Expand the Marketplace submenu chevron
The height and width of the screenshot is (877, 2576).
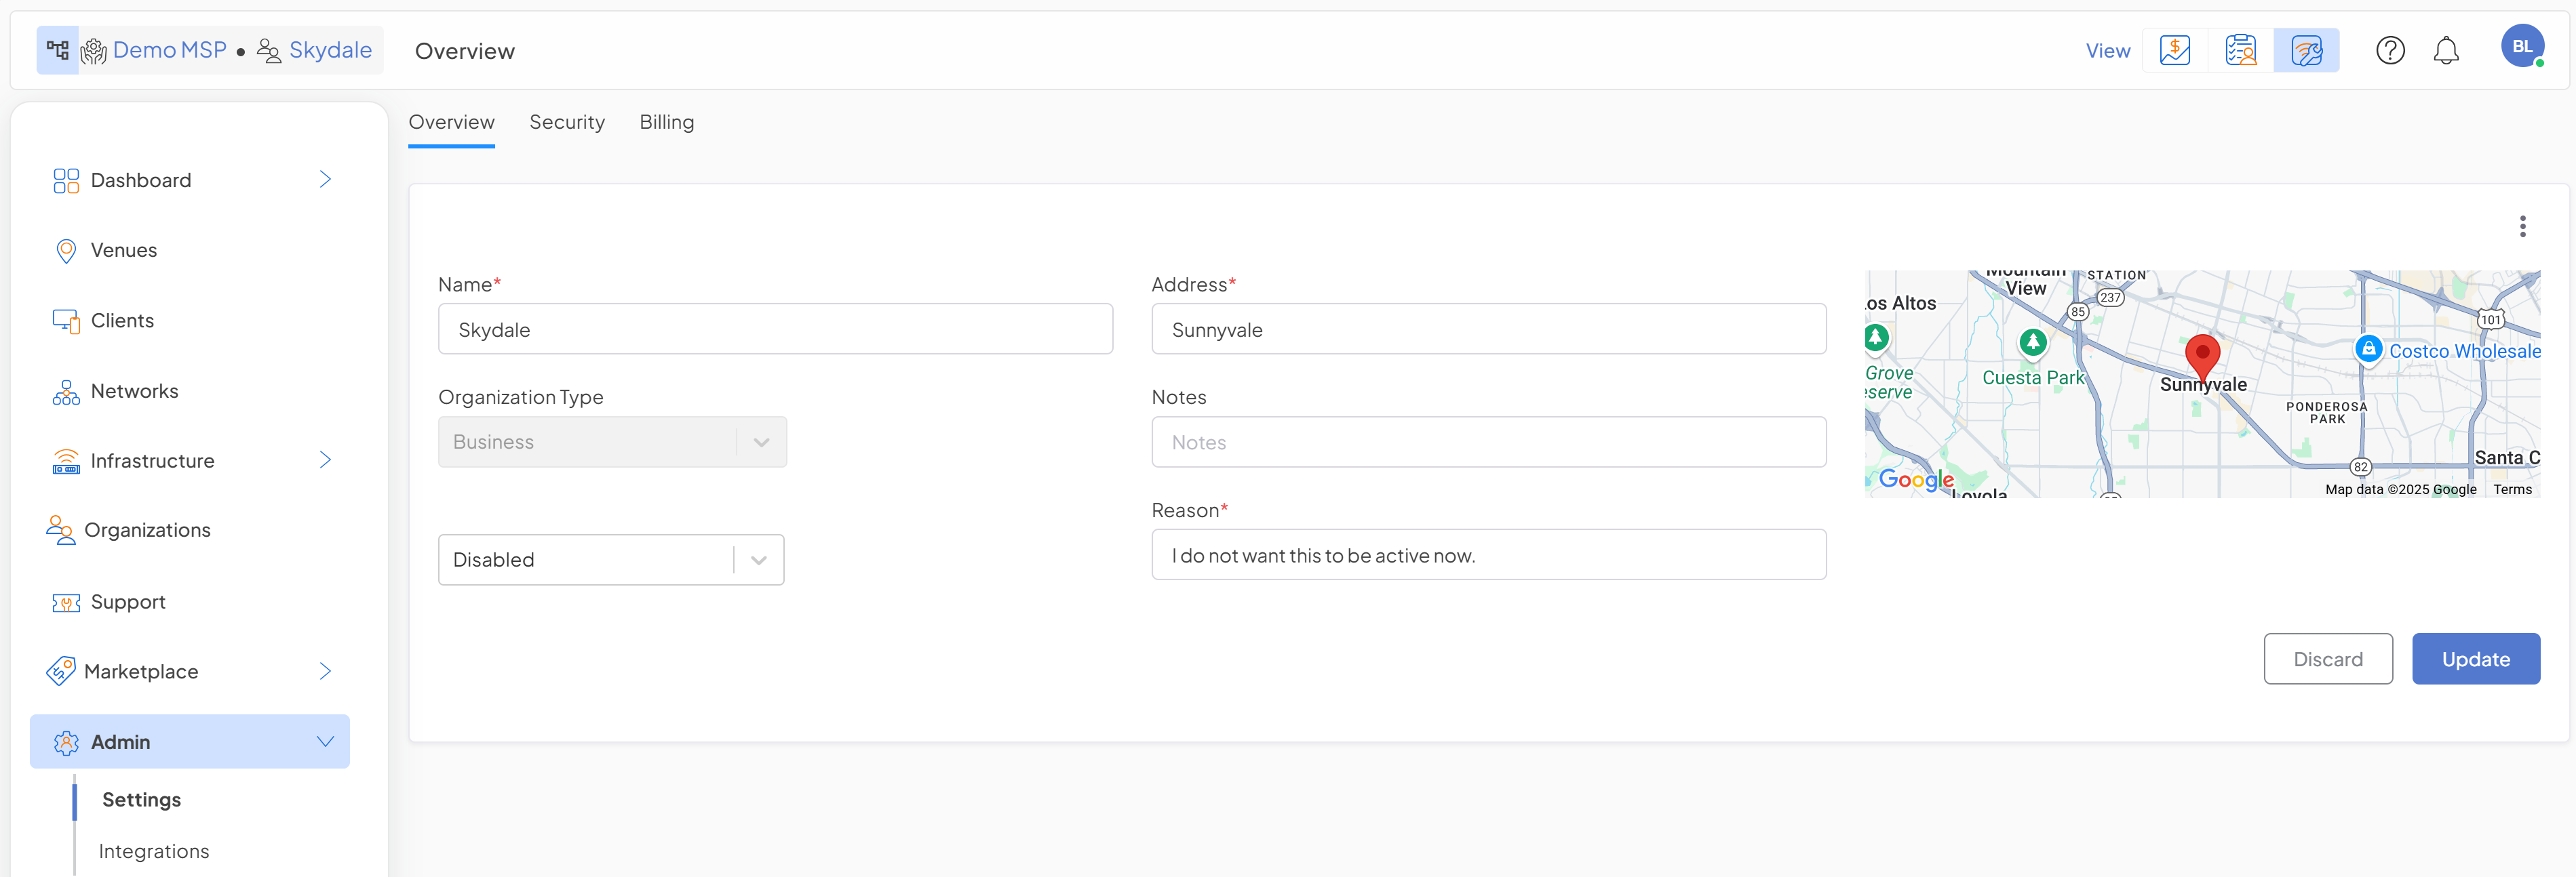pyautogui.click(x=325, y=671)
